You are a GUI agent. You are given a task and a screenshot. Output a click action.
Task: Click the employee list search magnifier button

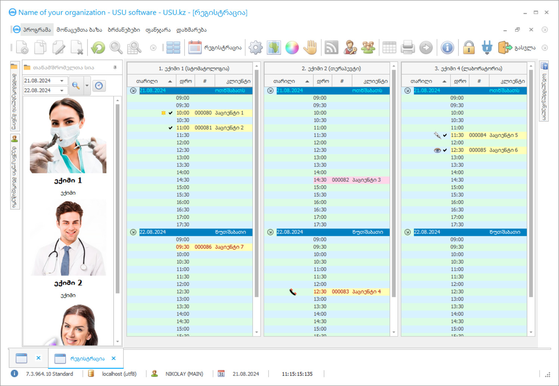point(76,85)
